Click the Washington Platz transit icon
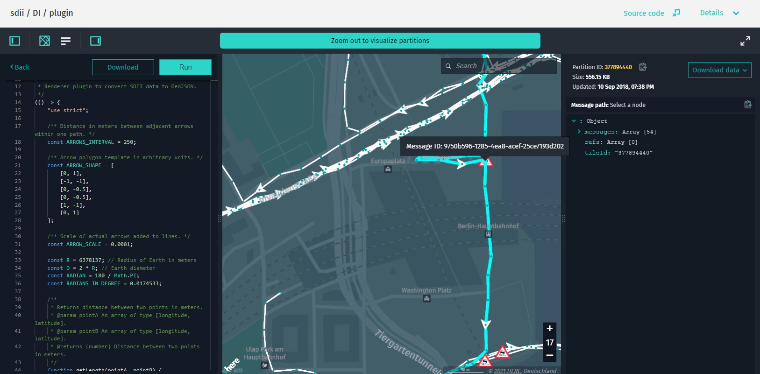 (426, 299)
